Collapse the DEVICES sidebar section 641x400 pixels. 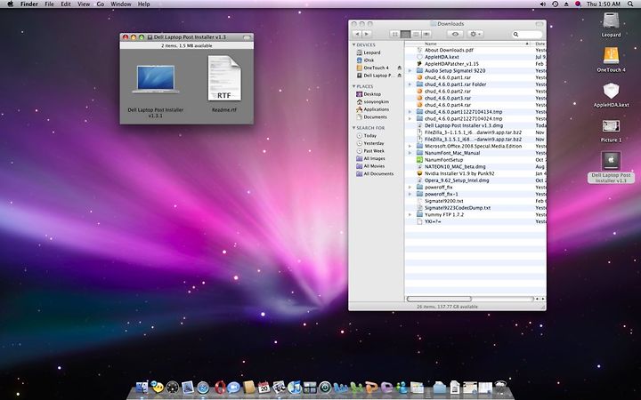[354, 45]
